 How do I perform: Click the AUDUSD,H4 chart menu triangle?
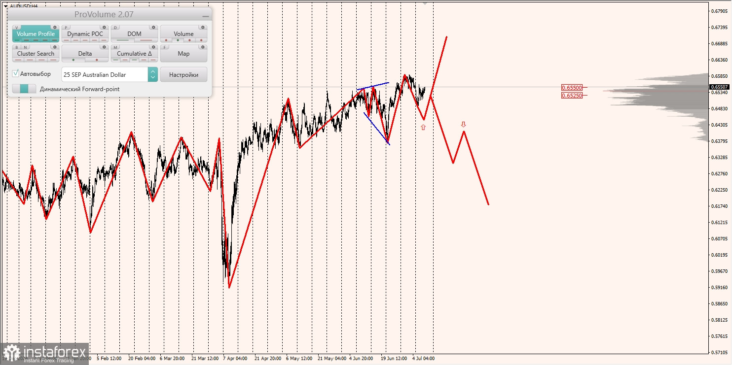pyautogui.click(x=5, y=6)
